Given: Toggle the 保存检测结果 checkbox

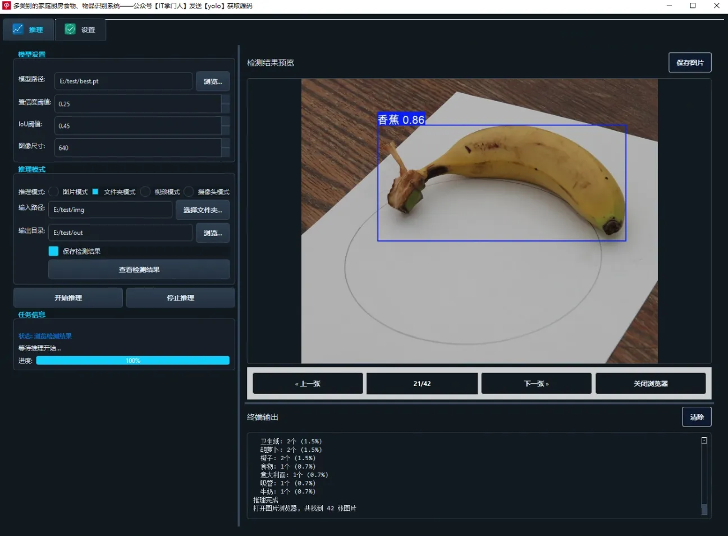Looking at the screenshot, I should (x=54, y=251).
